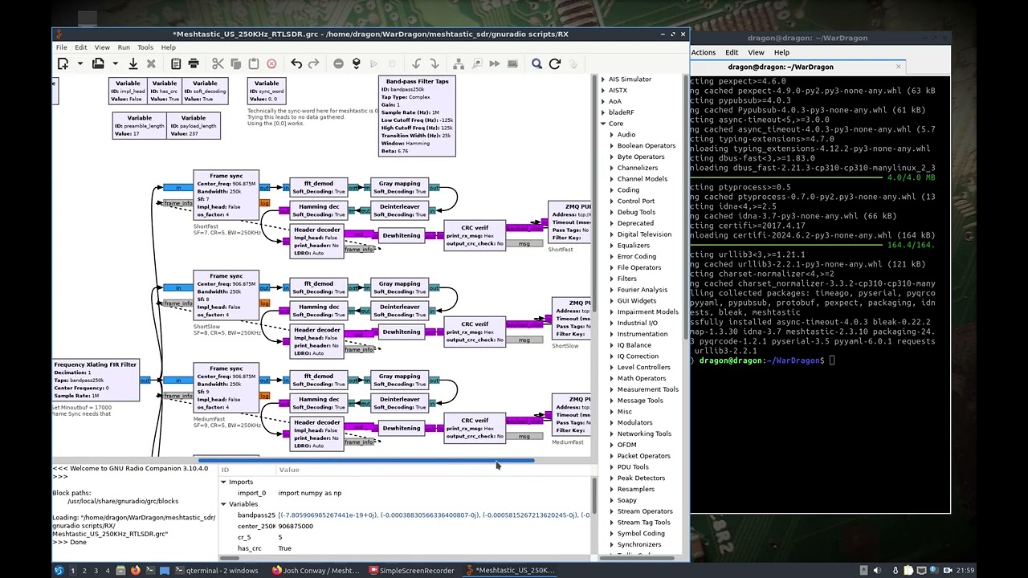Switch to workspace 2 in taskbar
The image size is (1028, 578).
84,571
